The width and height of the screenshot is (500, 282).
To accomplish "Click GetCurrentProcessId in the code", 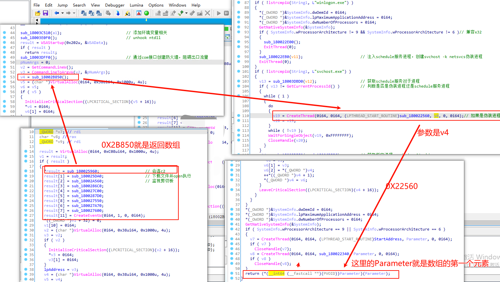I will (x=308, y=86).
